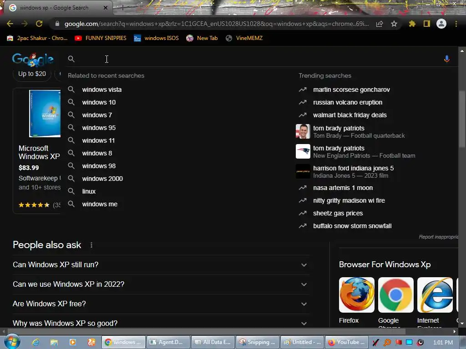Bookmark this page with the star icon
The width and height of the screenshot is (466, 349).
point(394,24)
